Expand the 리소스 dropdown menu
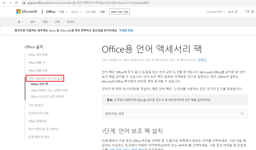256x150 pixels. [x=76, y=12]
